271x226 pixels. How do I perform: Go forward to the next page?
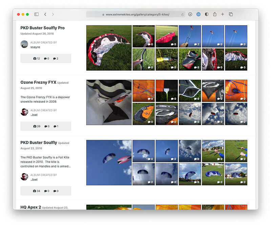point(53,14)
